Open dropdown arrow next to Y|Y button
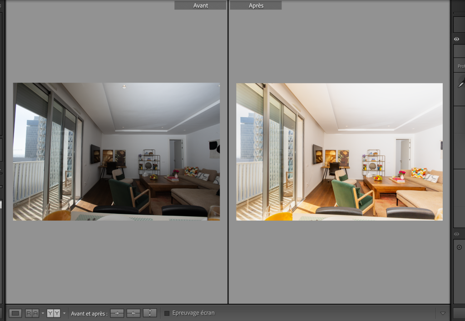Image resolution: width=465 pixels, height=321 pixels. click(x=64, y=313)
